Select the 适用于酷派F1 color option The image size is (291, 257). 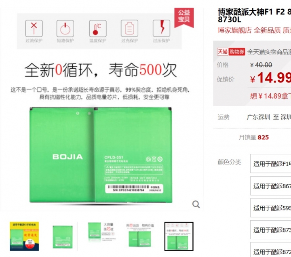click(270, 164)
